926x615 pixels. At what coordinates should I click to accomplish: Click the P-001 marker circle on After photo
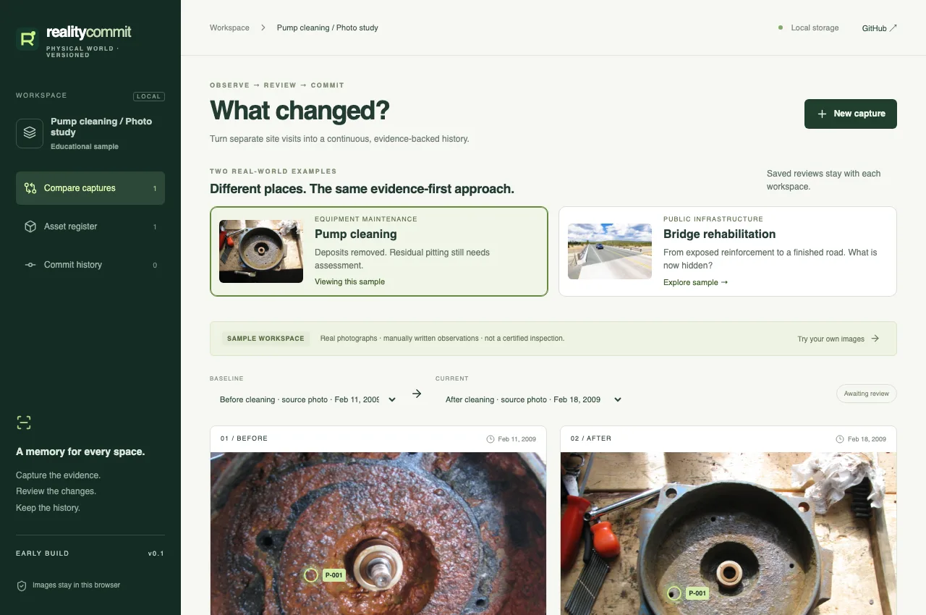[674, 593]
